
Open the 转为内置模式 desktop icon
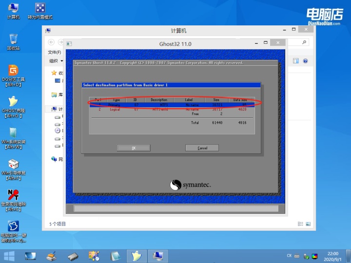(x=40, y=11)
